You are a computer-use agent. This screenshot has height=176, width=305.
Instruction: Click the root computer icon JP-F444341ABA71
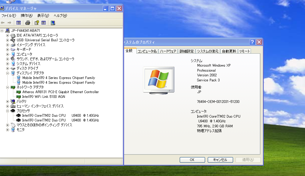point(7,31)
